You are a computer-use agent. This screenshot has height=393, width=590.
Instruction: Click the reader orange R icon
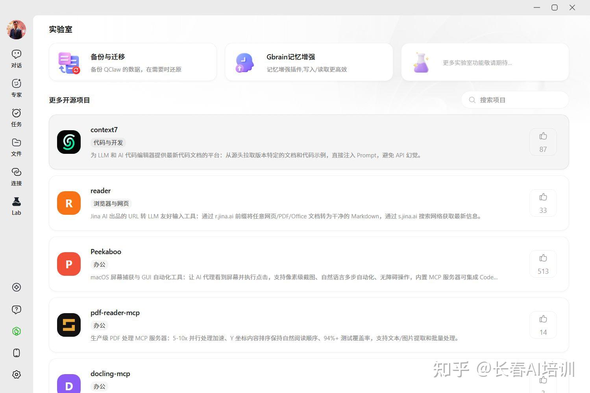click(x=69, y=203)
